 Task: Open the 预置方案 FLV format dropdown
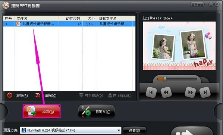click(x=70, y=130)
